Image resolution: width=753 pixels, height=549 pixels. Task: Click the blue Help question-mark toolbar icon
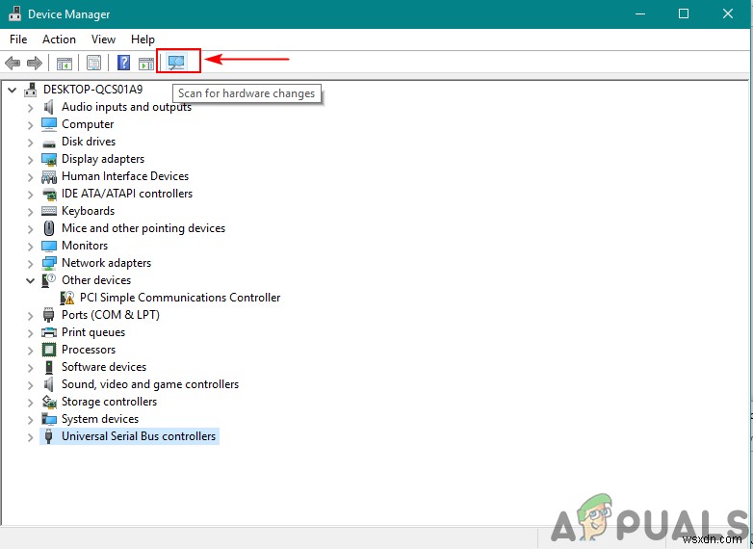tap(124, 63)
